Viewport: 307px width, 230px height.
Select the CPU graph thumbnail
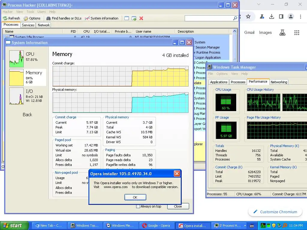point(16,59)
